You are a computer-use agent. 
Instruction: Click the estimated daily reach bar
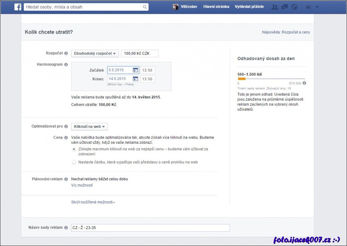(271, 79)
